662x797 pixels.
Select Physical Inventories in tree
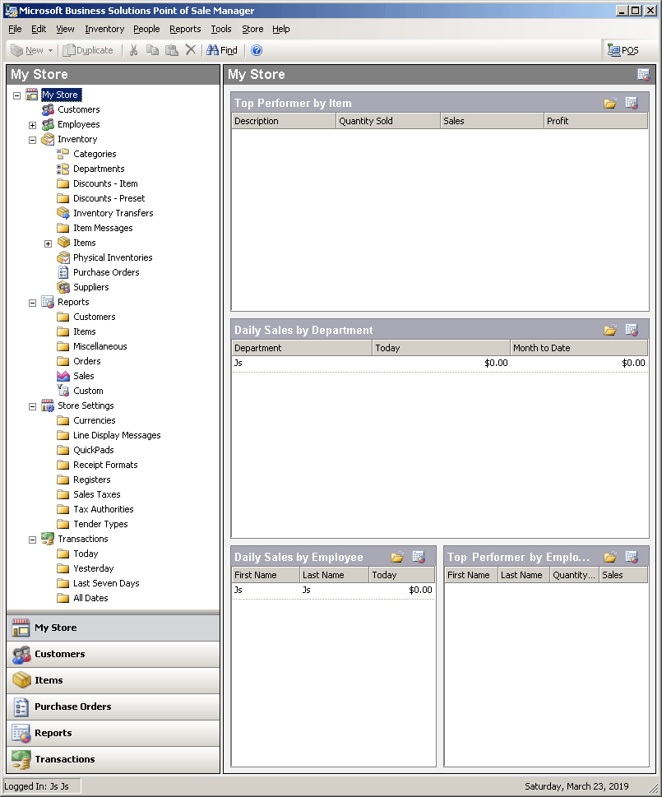[113, 257]
